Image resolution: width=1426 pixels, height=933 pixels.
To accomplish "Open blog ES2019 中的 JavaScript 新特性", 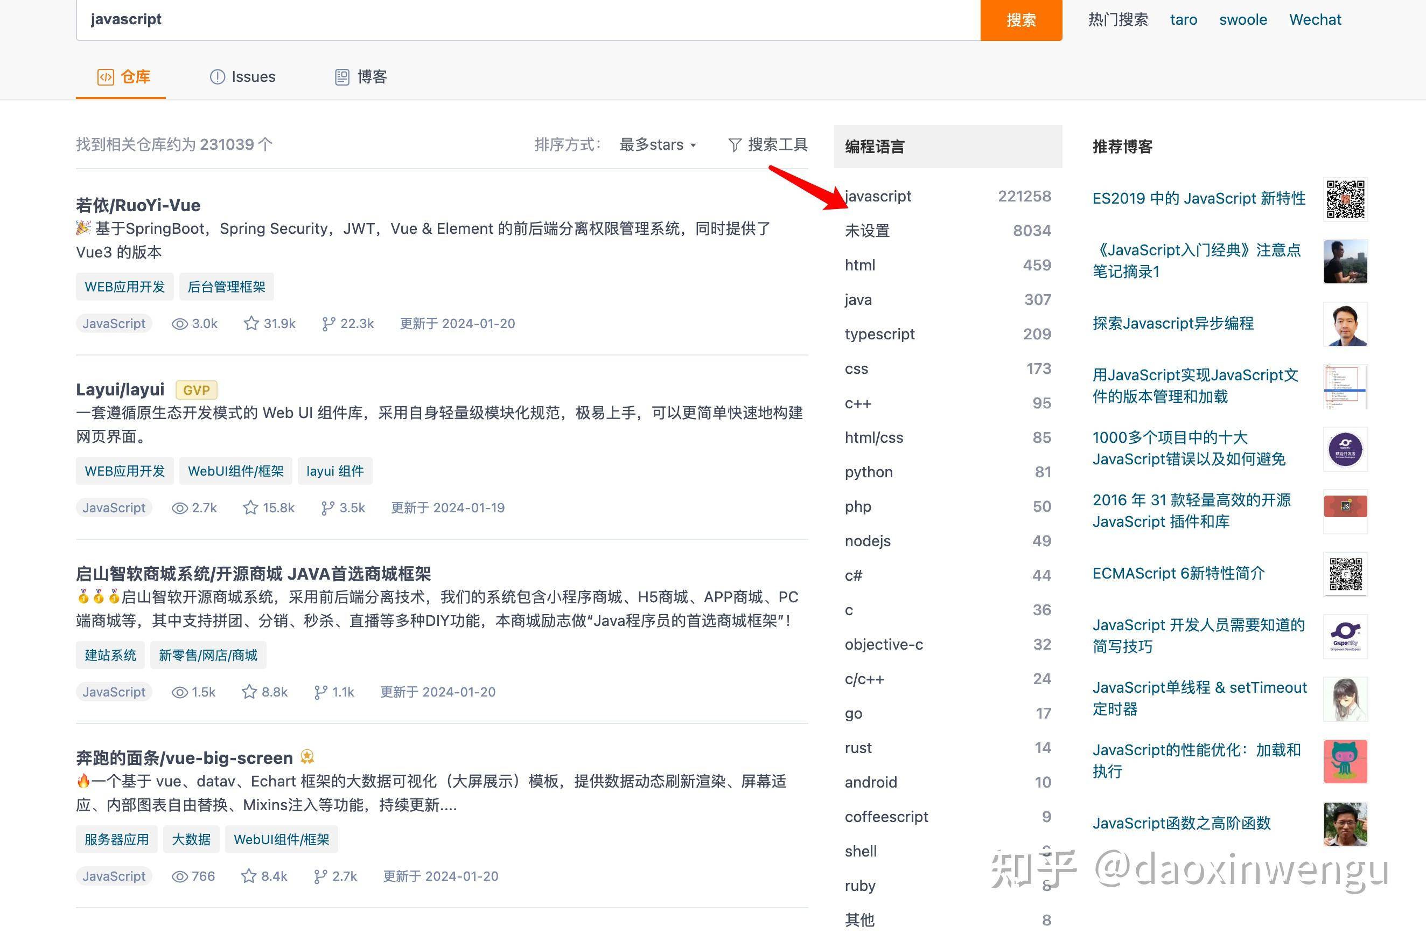I will 1198,198.
